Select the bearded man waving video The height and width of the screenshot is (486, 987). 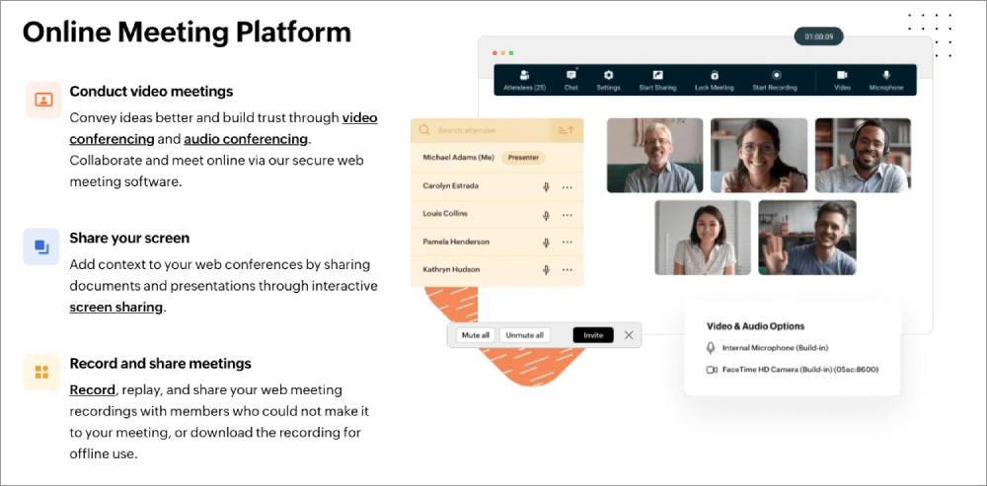point(807,238)
